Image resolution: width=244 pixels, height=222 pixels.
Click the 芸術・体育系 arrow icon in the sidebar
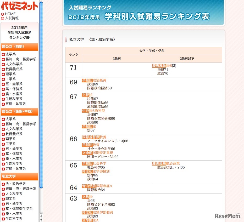[x=3, y=104]
